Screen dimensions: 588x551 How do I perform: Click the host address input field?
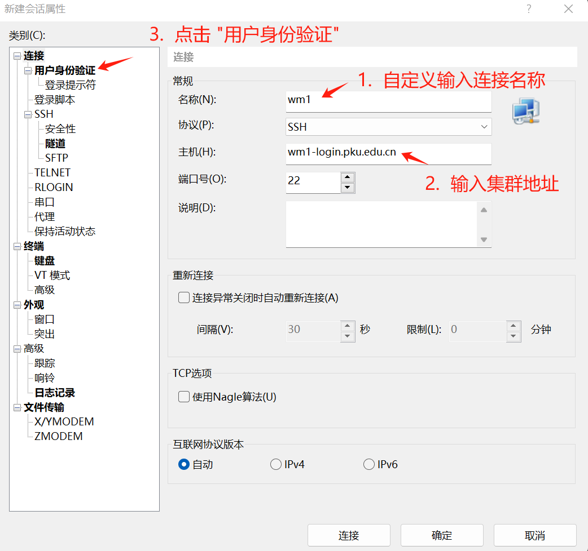coord(388,153)
